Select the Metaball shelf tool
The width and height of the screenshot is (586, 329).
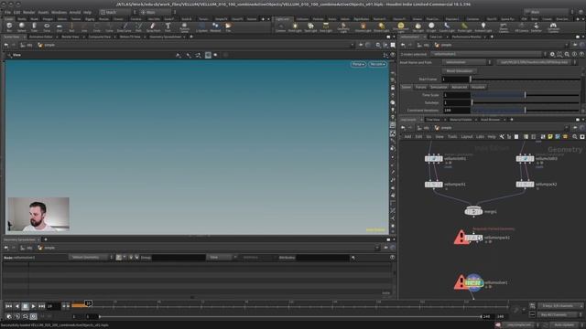[215, 27]
